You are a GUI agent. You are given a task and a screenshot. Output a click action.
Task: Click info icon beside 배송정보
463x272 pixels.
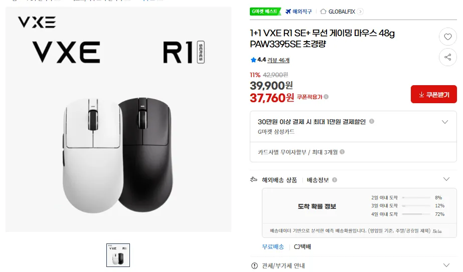point(335,180)
